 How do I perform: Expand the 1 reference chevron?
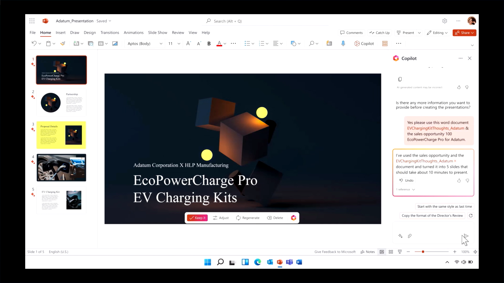pos(413,189)
